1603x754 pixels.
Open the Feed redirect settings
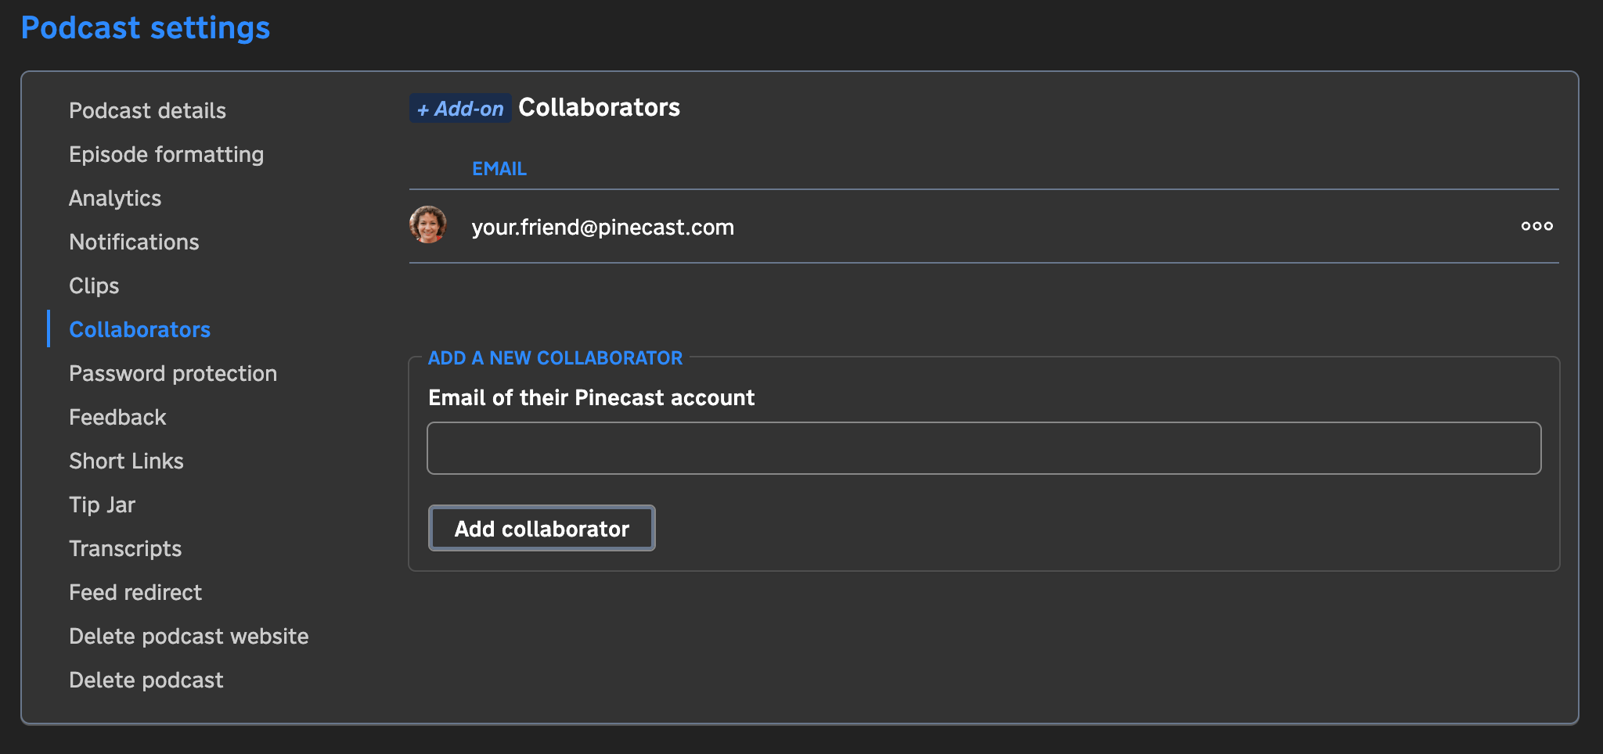point(135,592)
